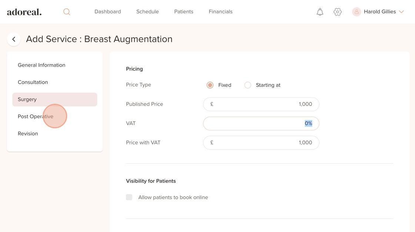Click the Published Price field
The height and width of the screenshot is (232, 415).
(261, 104)
